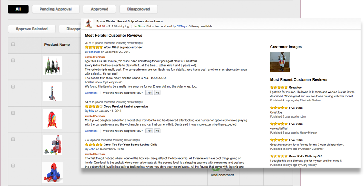View the customer image thumbnail
This screenshot has width=364, height=186.
[280, 62]
